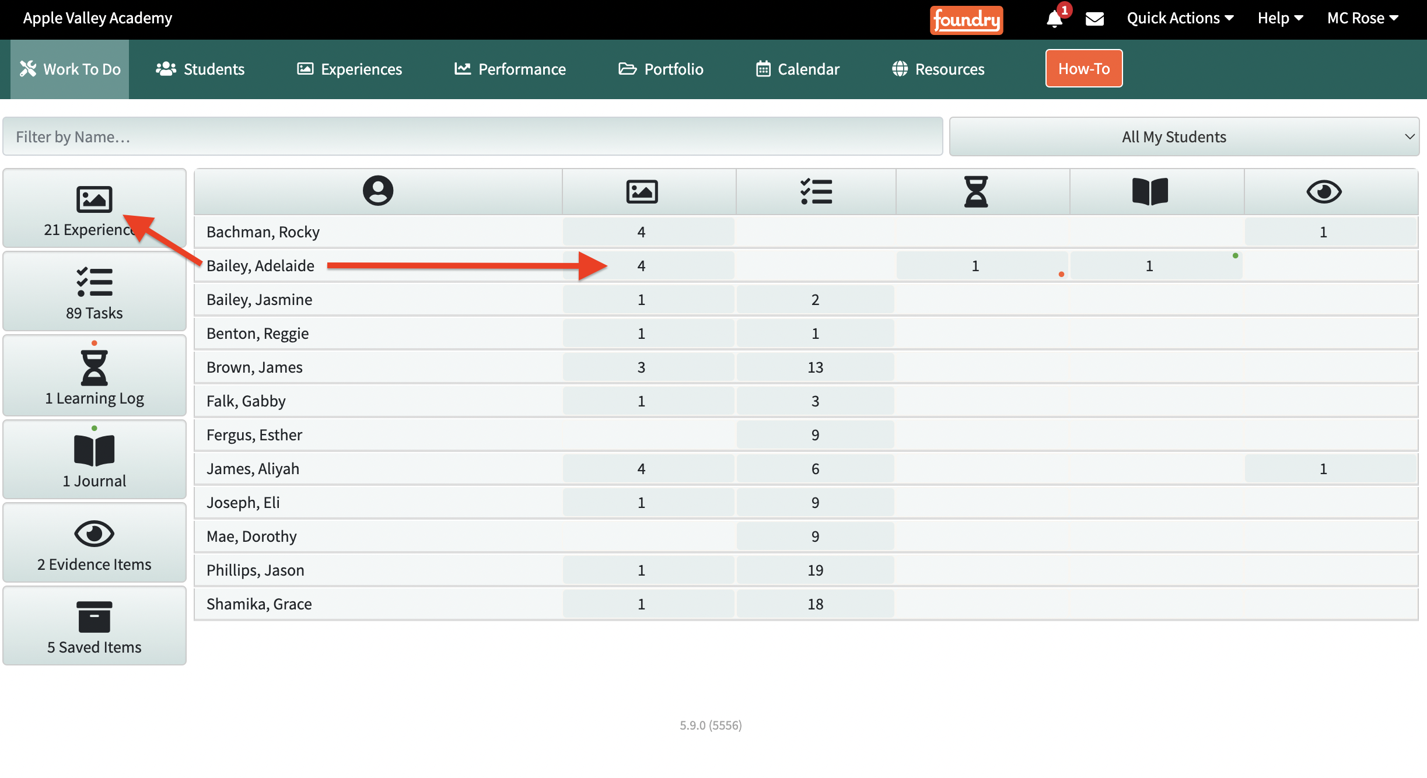Image resolution: width=1427 pixels, height=778 pixels.
Task: Select student Fergus, Esther
Action: (x=254, y=435)
